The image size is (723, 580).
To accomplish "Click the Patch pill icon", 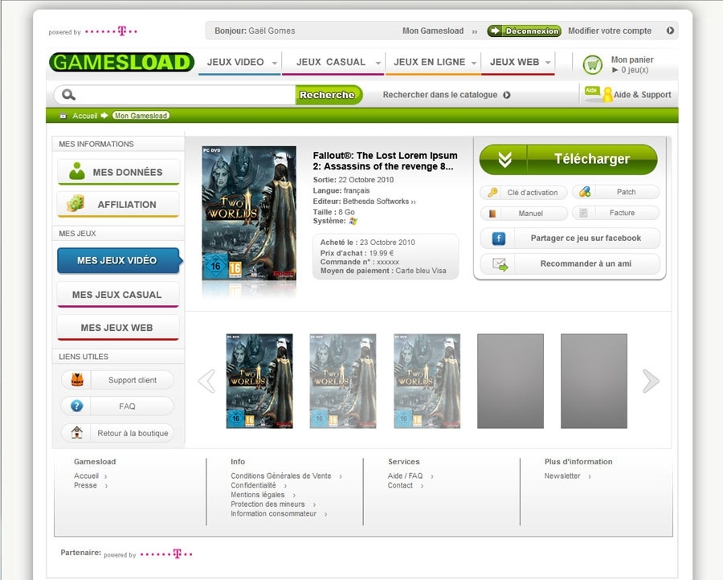I will point(585,192).
